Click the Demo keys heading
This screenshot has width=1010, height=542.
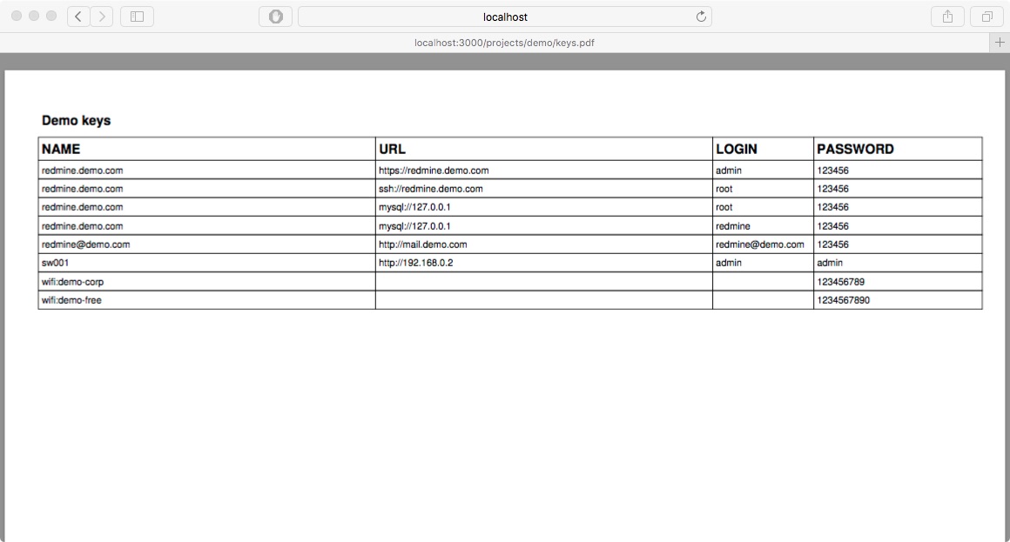(76, 120)
